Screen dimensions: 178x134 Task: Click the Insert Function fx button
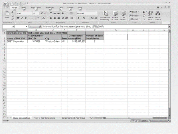point(40,26)
